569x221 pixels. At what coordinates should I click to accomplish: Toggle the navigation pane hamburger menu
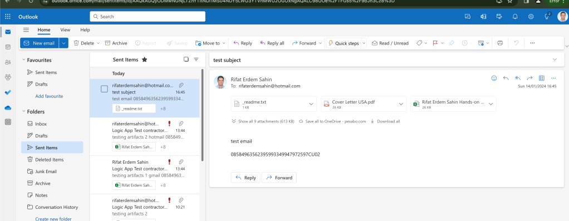(x=26, y=30)
